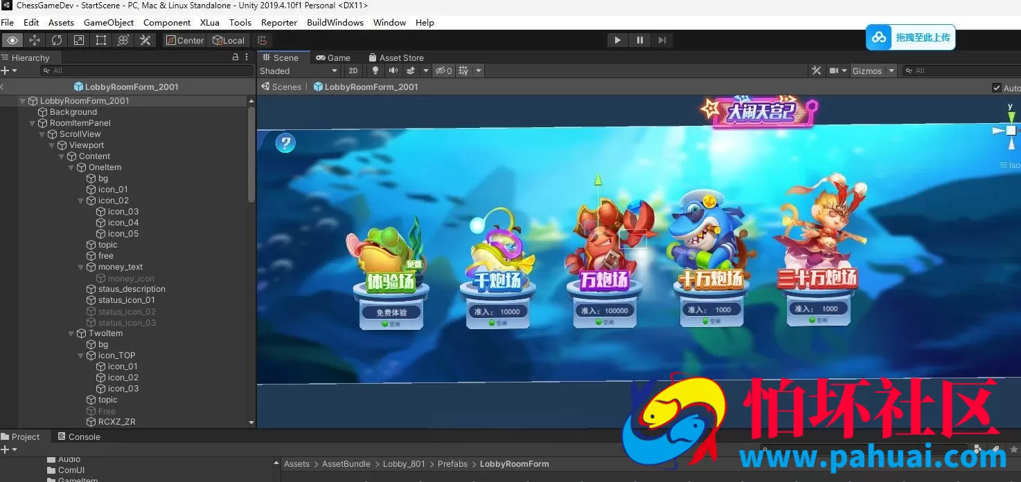Click Hierarchy search field
This screenshot has width=1021, height=482.
[147, 71]
